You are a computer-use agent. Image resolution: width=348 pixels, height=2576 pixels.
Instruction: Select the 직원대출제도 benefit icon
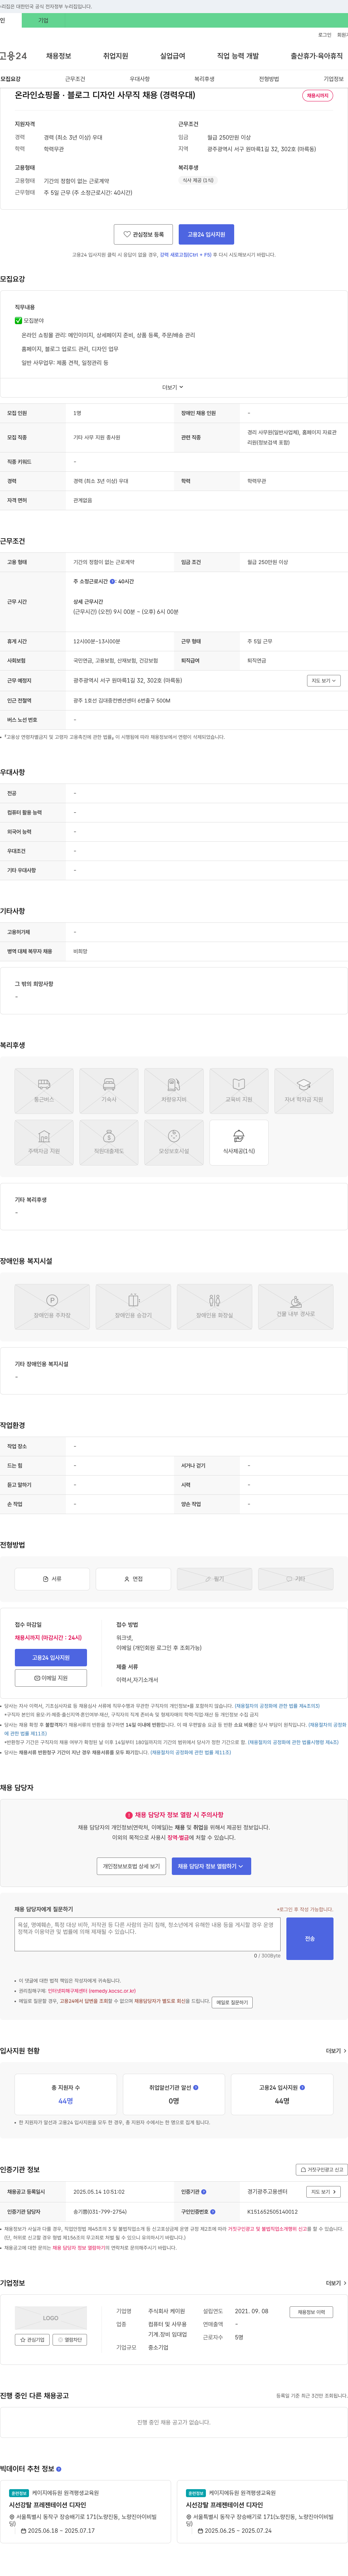[109, 1143]
